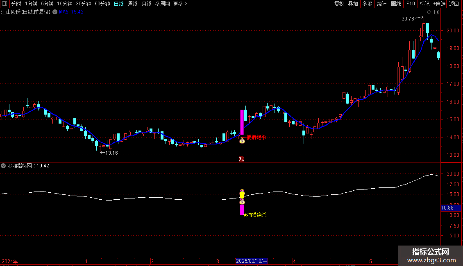
Task: Click the 2025/03/10 date marker on time axis
Action: click(252, 261)
